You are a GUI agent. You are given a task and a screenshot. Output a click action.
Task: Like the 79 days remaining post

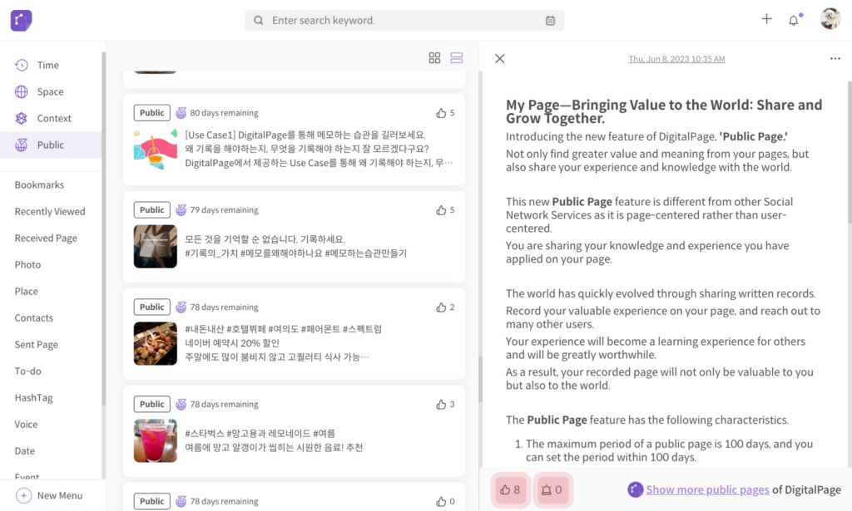tap(441, 210)
